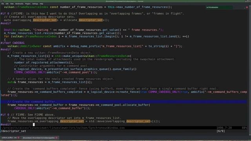Click the 'Move the overlapping descriptor set' comment
Viewport: 251px width, 141px height.
coord(64,118)
